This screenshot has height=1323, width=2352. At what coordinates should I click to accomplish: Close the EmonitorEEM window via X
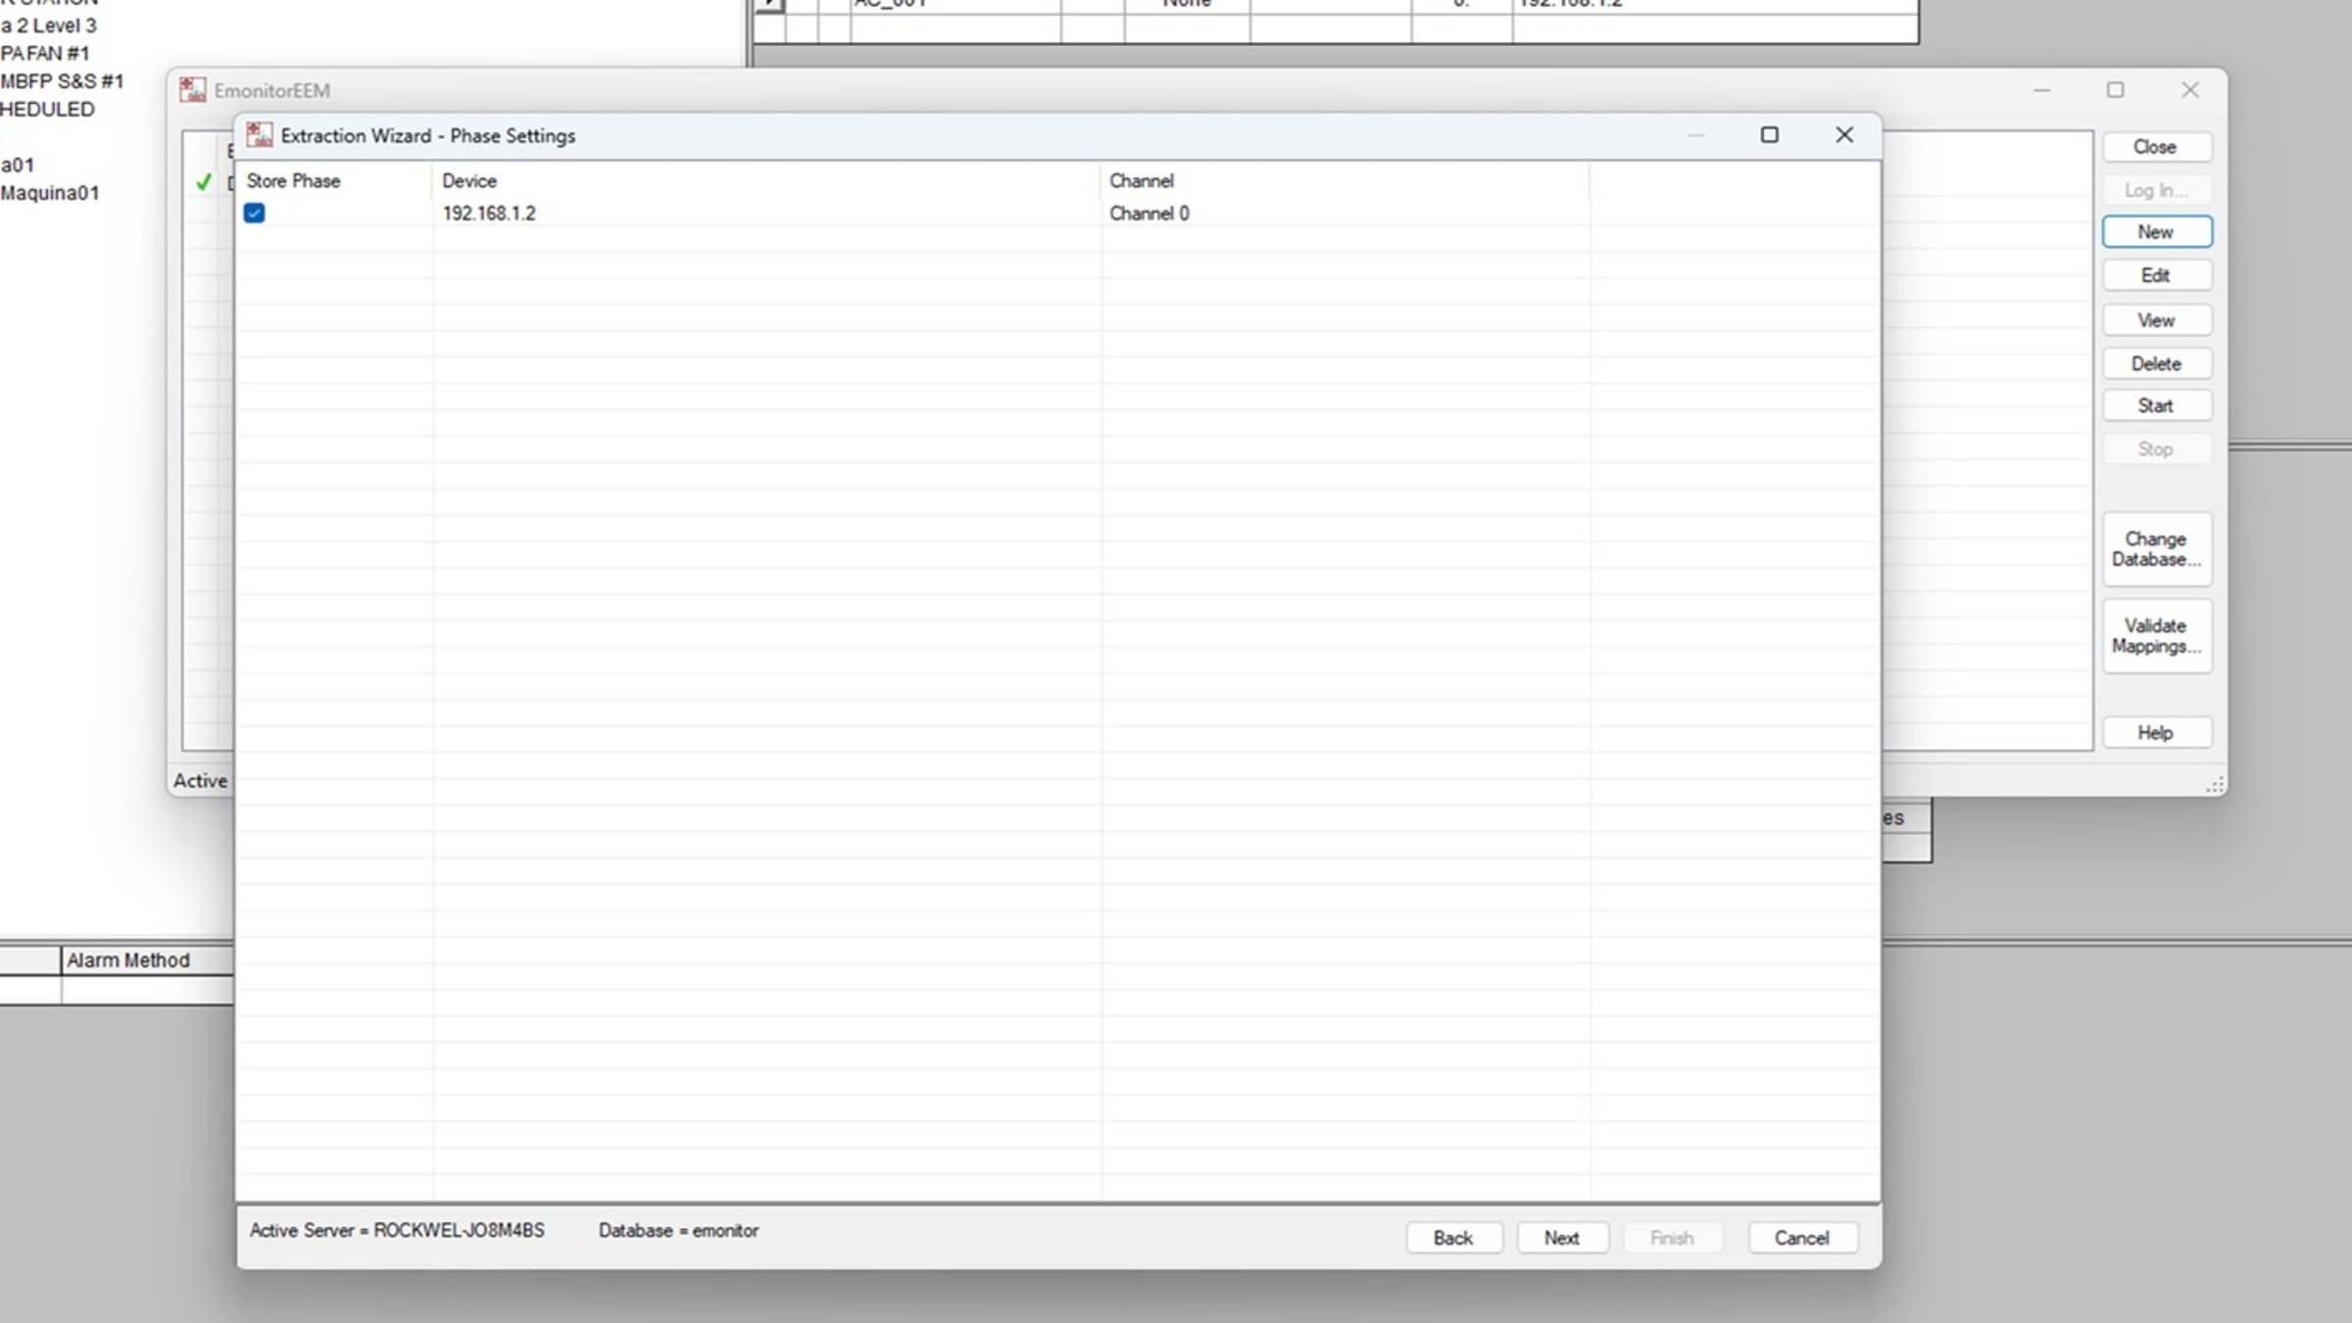point(2190,90)
